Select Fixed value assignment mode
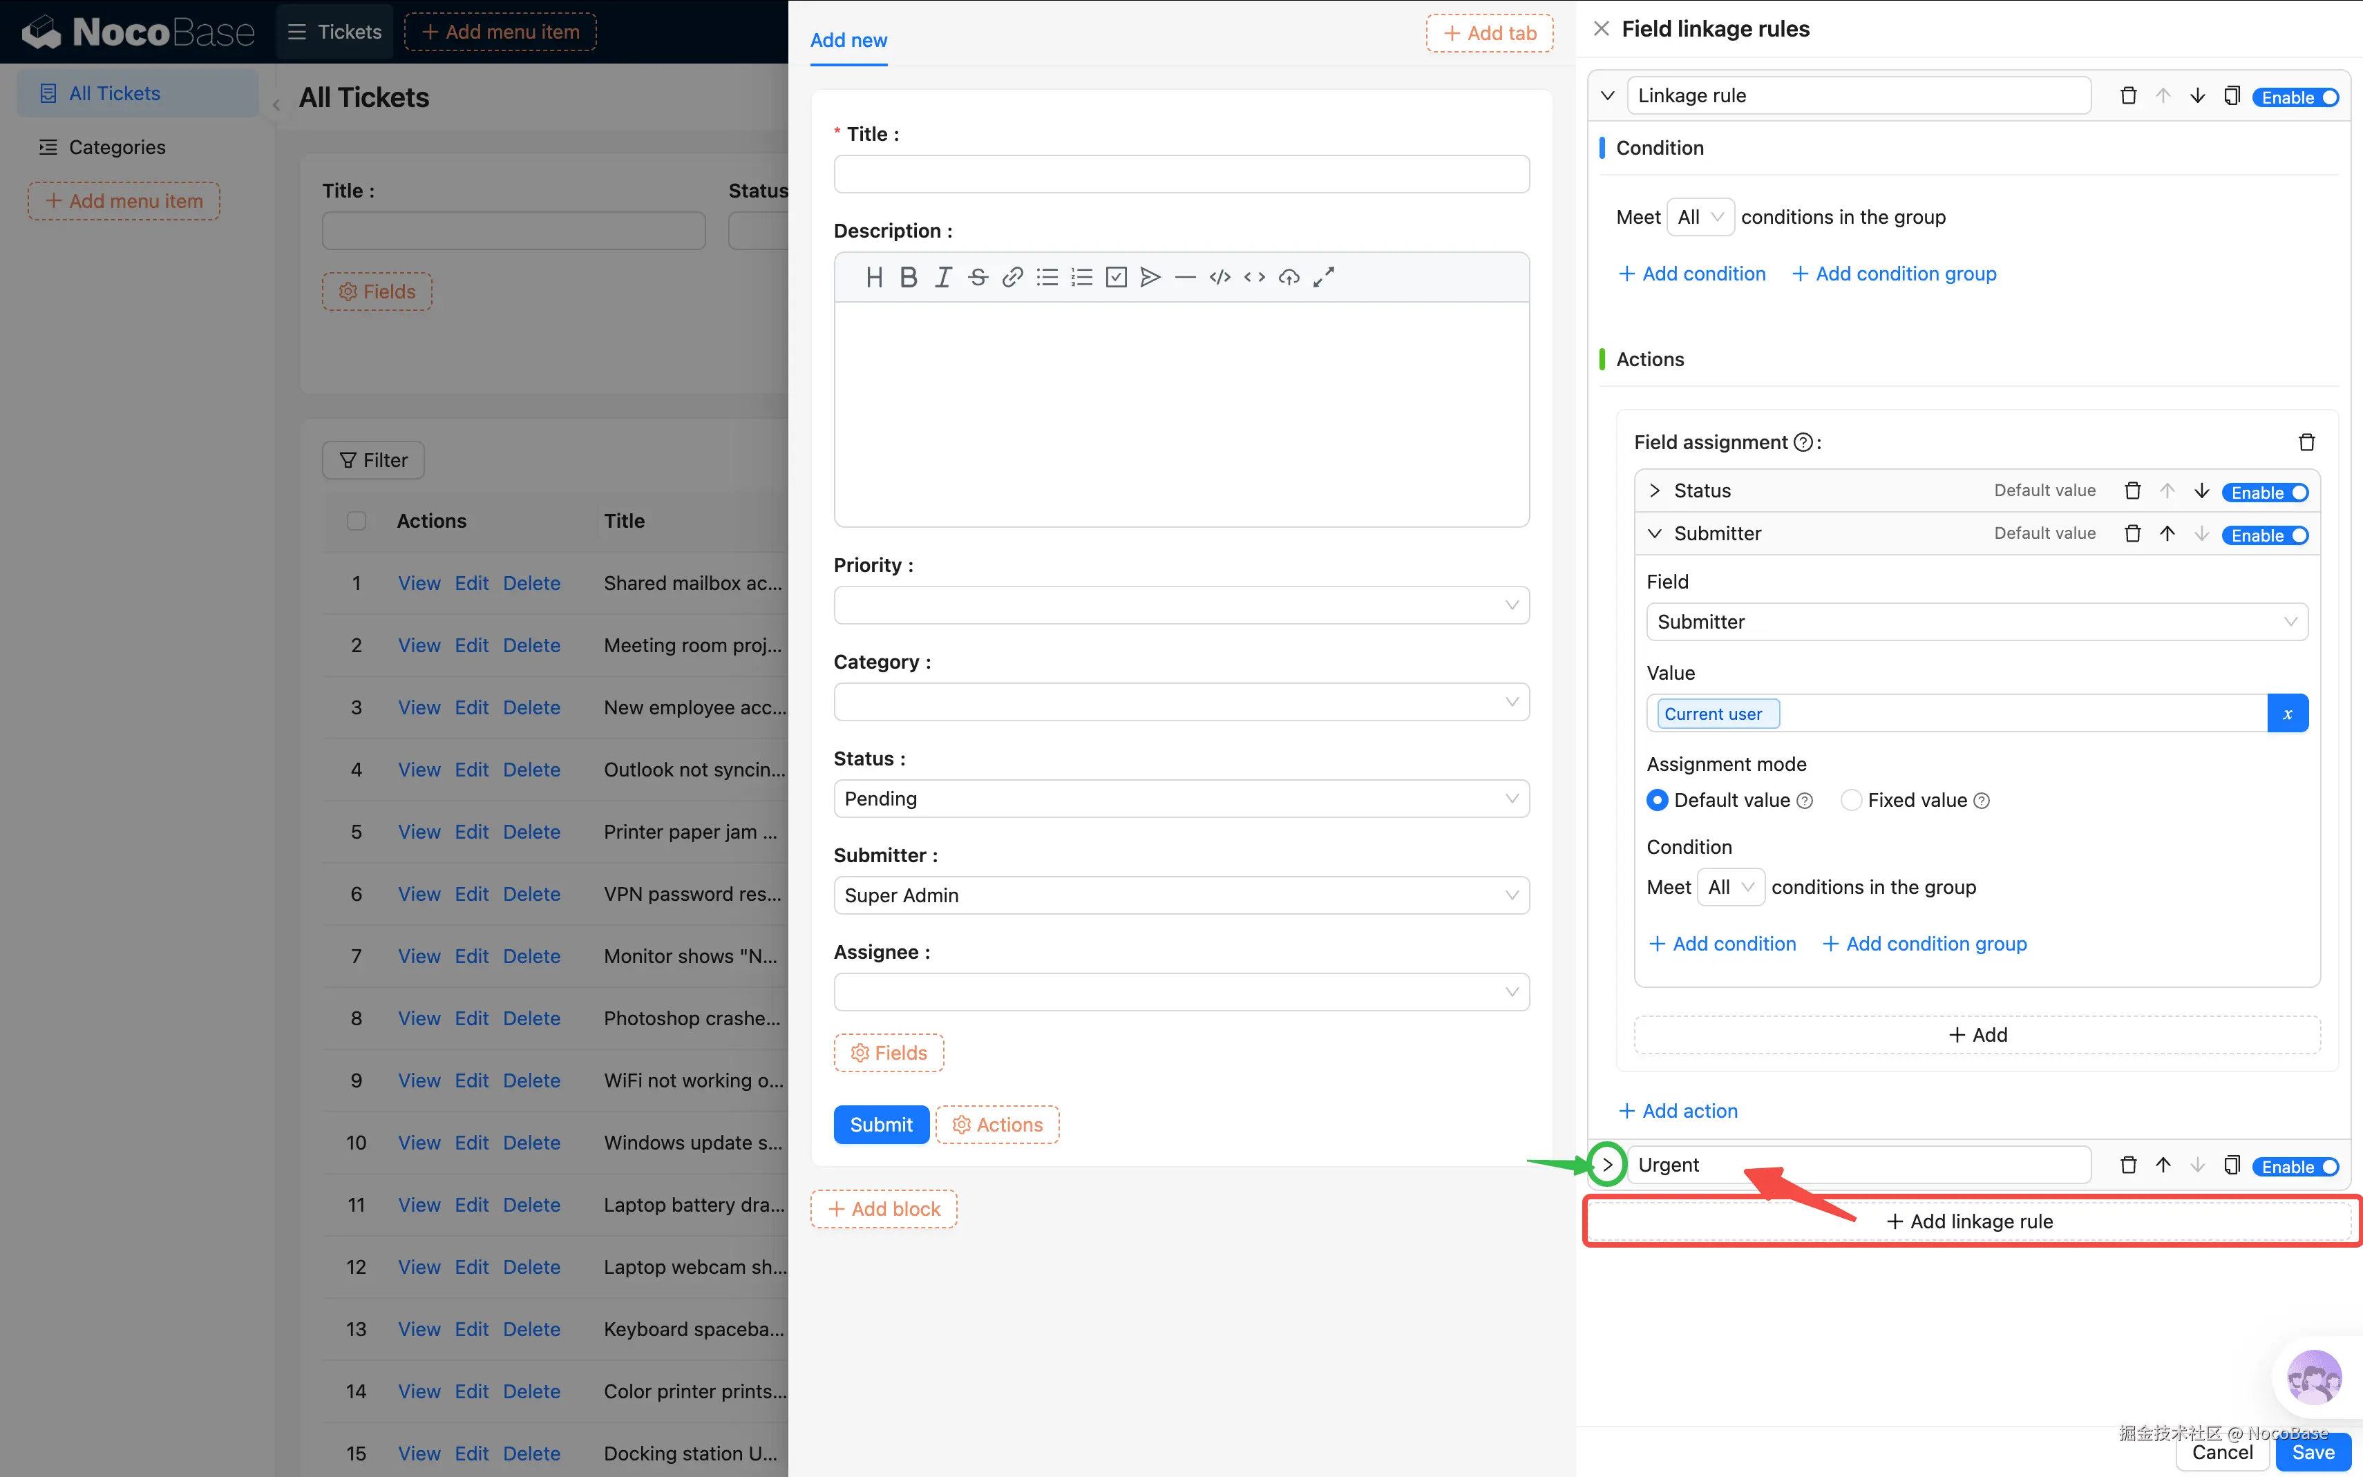The width and height of the screenshot is (2363, 1477). point(1851,800)
